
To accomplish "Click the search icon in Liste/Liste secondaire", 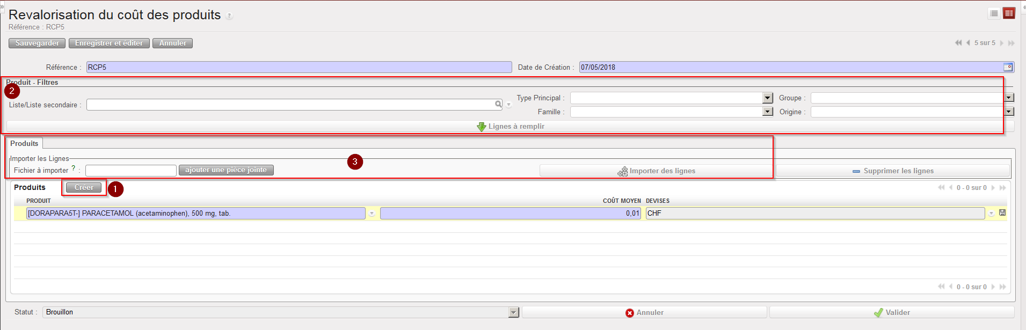I will coord(498,104).
